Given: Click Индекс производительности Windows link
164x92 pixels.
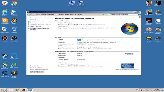Looking at the screenshot, I should coord(94,40).
